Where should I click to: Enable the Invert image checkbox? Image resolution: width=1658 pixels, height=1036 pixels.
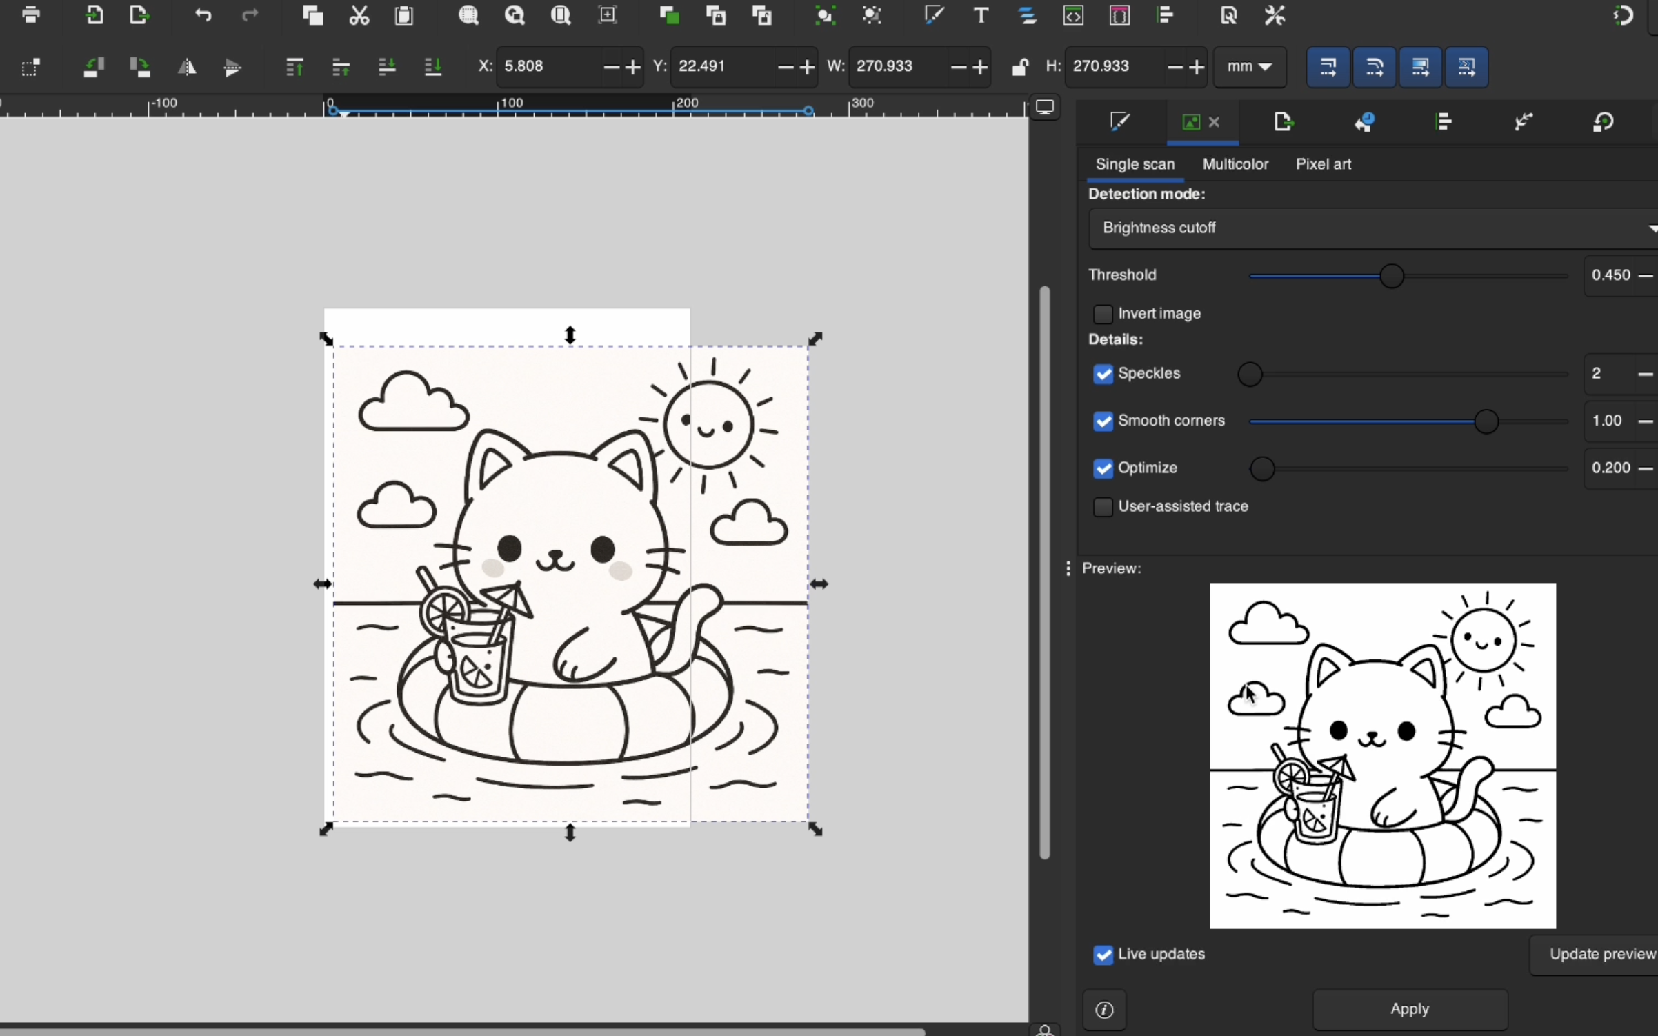coord(1103,315)
